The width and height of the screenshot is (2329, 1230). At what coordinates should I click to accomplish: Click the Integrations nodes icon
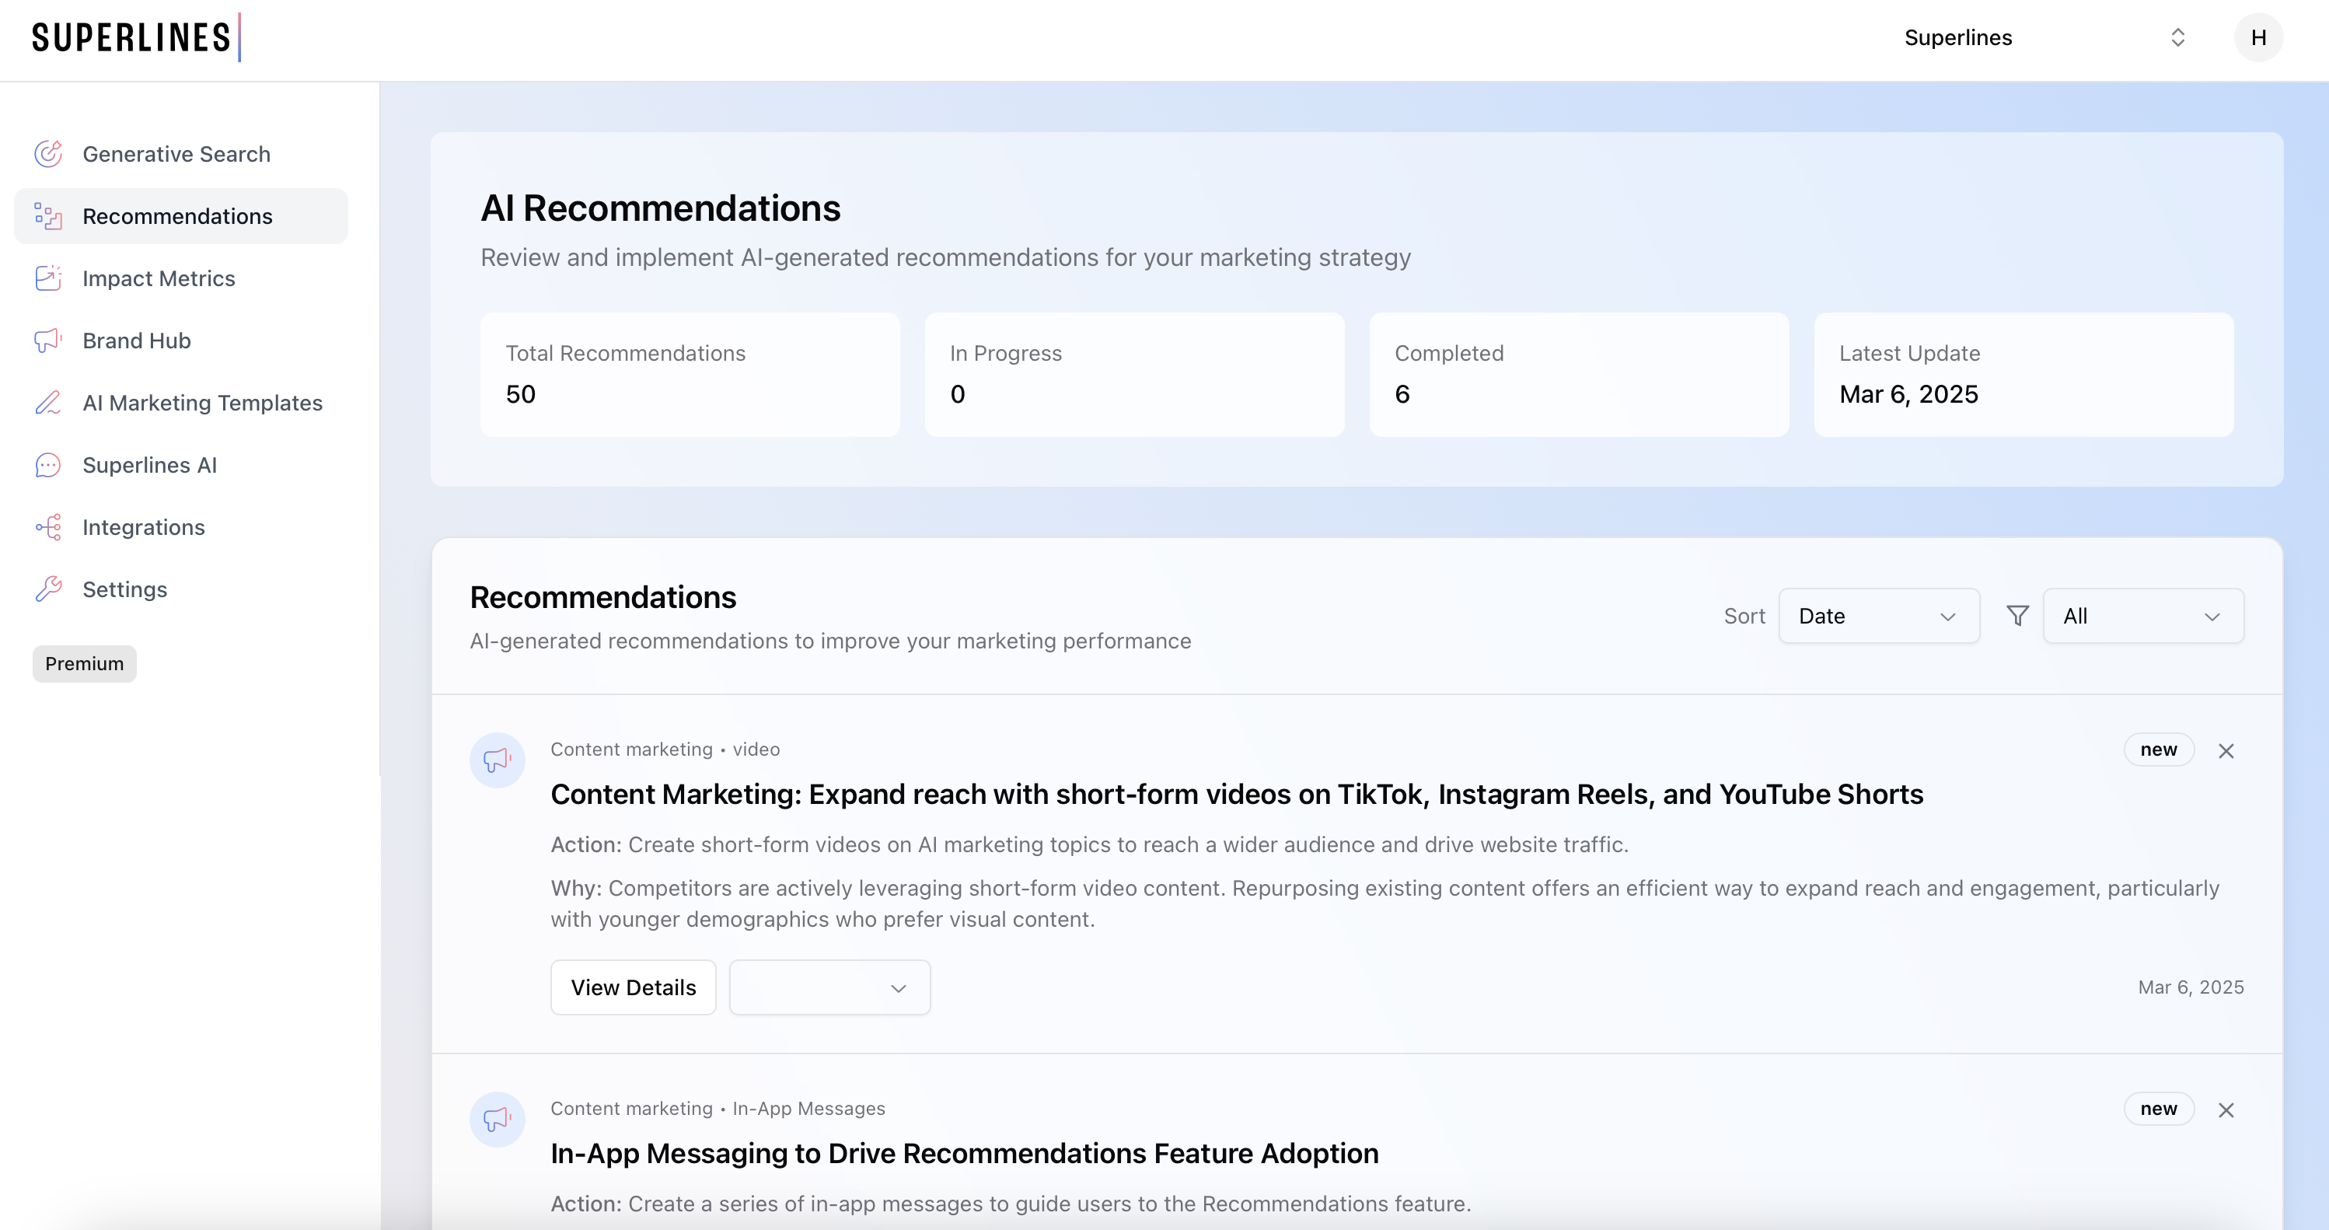tap(48, 527)
